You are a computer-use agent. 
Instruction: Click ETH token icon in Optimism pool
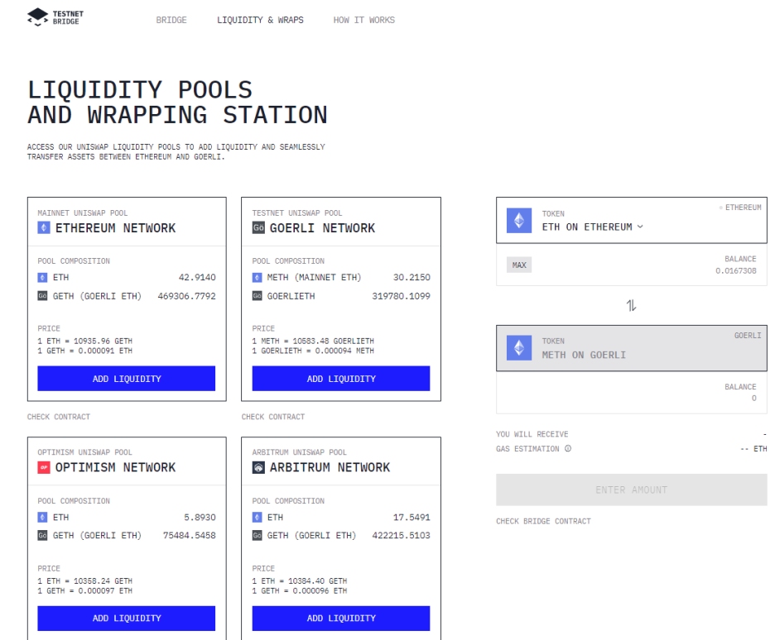click(x=42, y=517)
